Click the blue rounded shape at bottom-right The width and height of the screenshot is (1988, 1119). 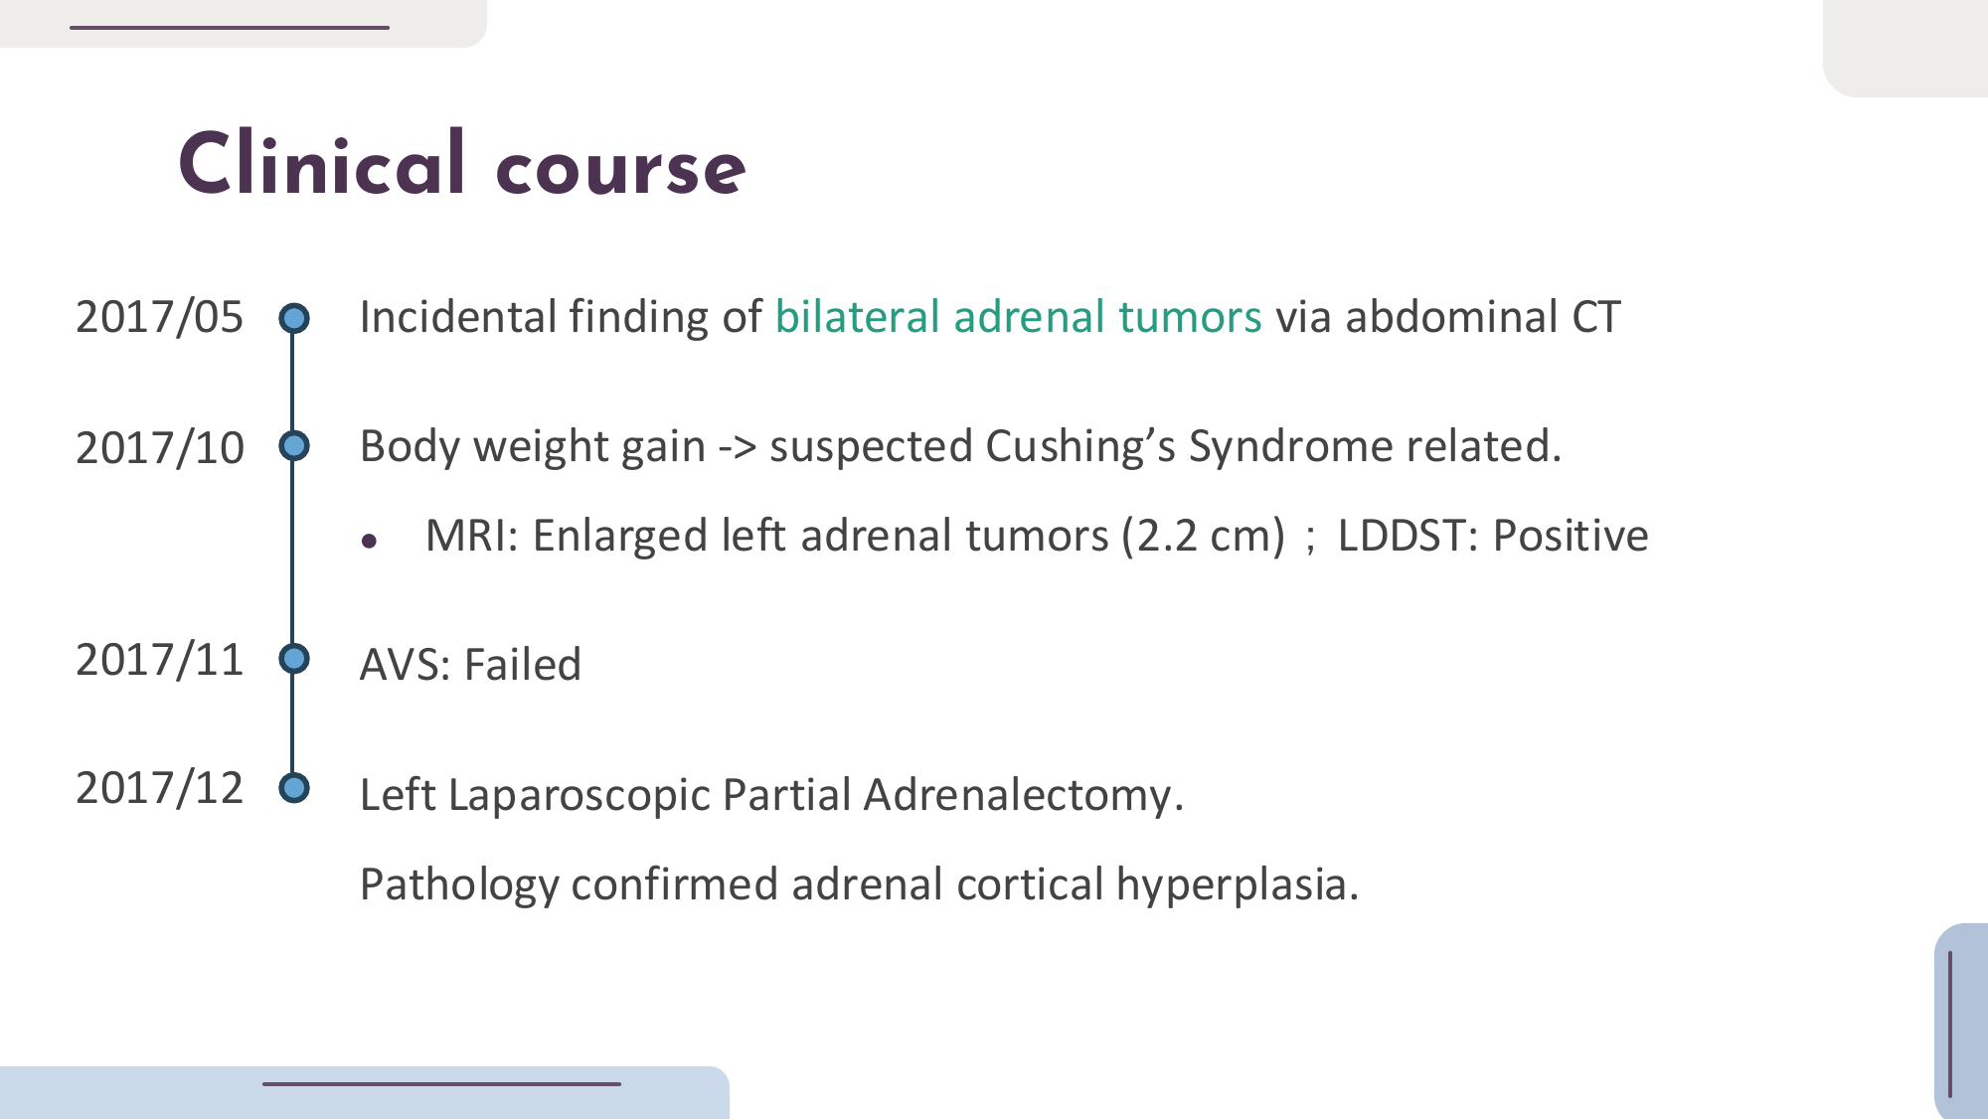[x=1961, y=1022]
